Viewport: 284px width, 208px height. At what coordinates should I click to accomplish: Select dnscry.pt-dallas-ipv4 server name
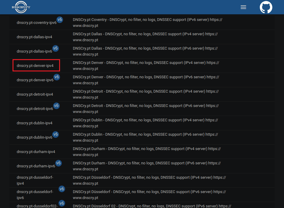pyautogui.click(x=34, y=37)
